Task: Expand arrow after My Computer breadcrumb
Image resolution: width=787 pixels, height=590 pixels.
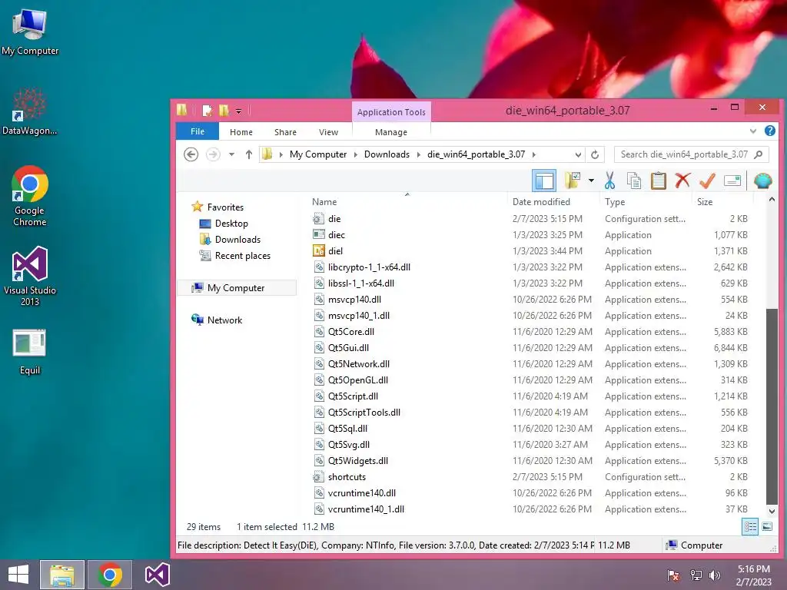Action: [355, 154]
